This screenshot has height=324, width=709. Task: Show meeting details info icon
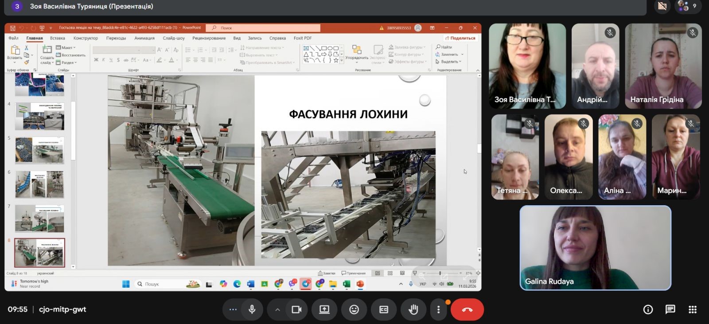coord(648,309)
